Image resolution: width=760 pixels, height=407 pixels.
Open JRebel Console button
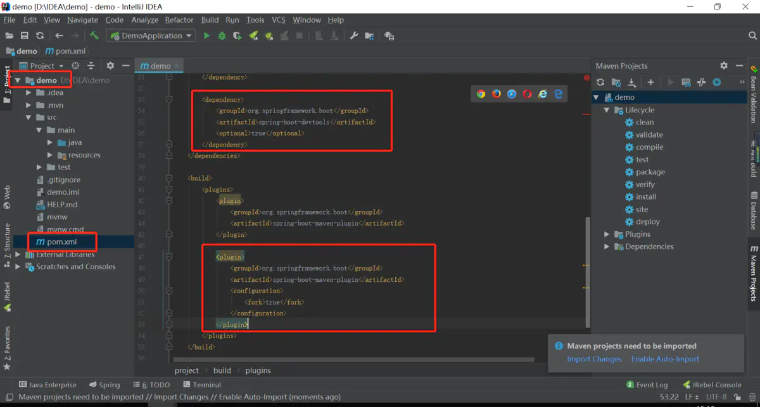tap(712, 385)
